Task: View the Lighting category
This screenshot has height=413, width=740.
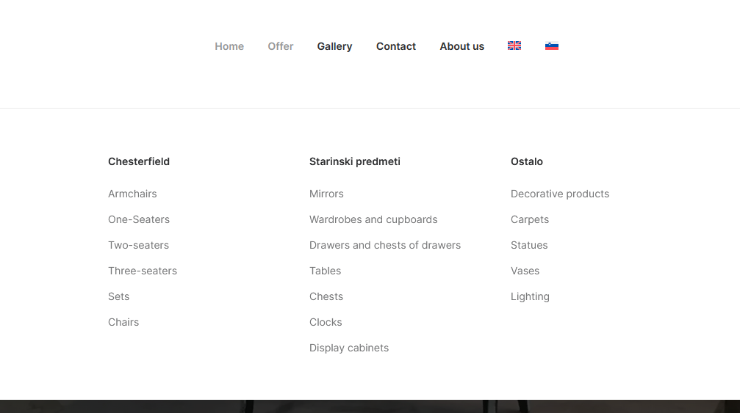Action: click(x=530, y=296)
